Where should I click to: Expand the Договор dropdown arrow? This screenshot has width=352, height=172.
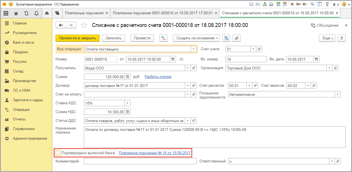click(188, 86)
